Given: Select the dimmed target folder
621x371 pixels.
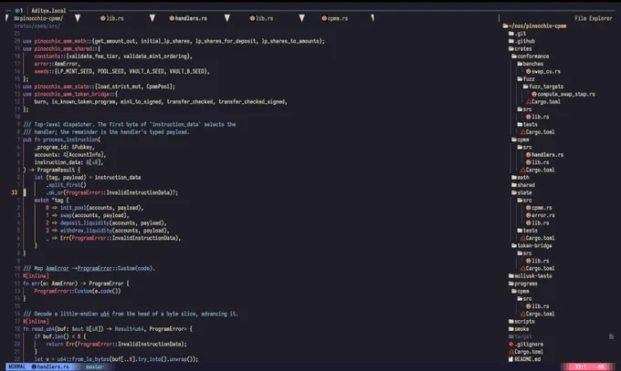Looking at the screenshot, I should 523,336.
